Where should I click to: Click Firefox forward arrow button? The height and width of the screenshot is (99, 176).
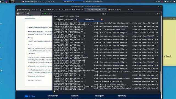[x=21, y=13]
